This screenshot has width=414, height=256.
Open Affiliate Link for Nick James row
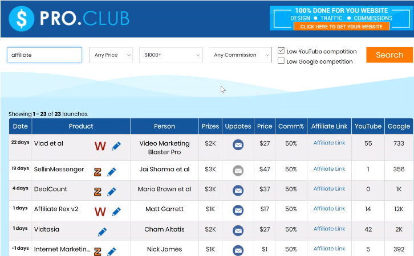click(329, 249)
